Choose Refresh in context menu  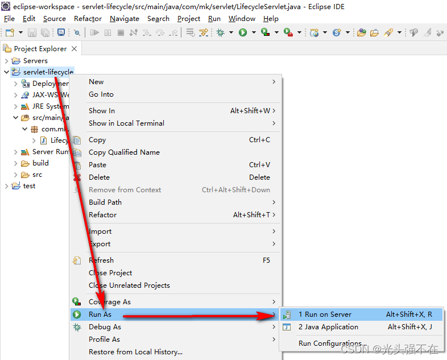(x=175, y=260)
